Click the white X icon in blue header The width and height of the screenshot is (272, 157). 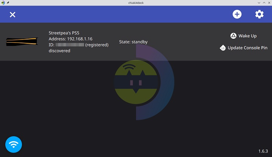coord(12,14)
